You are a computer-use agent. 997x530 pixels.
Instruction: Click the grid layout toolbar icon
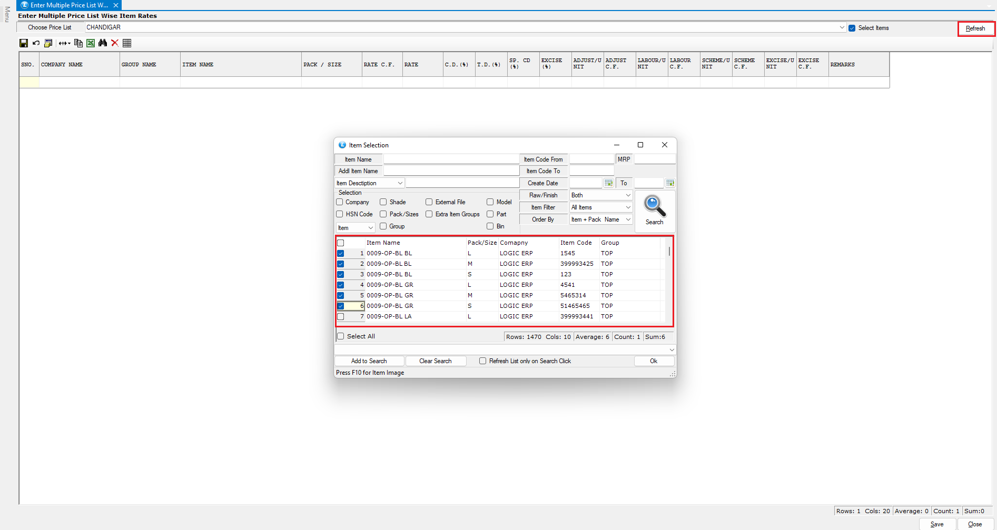pos(127,43)
